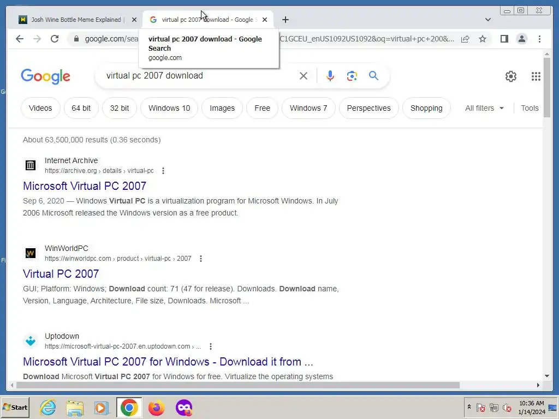This screenshot has height=419, width=559.
Task: Start voice search with microphone
Action: tap(330, 76)
